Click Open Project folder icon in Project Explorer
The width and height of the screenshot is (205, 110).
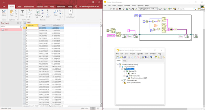click(x=121, y=57)
